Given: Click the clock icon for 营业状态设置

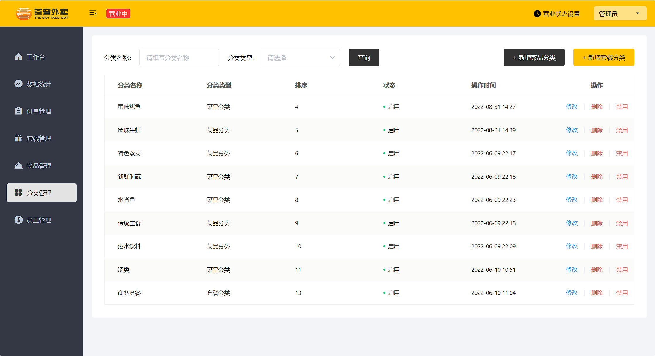Looking at the screenshot, I should click(537, 14).
